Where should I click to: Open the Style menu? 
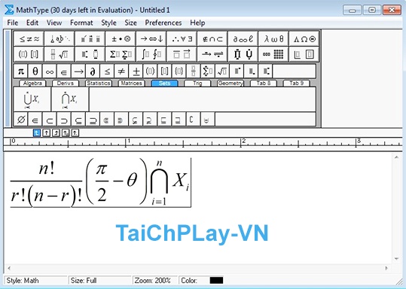[x=108, y=23]
